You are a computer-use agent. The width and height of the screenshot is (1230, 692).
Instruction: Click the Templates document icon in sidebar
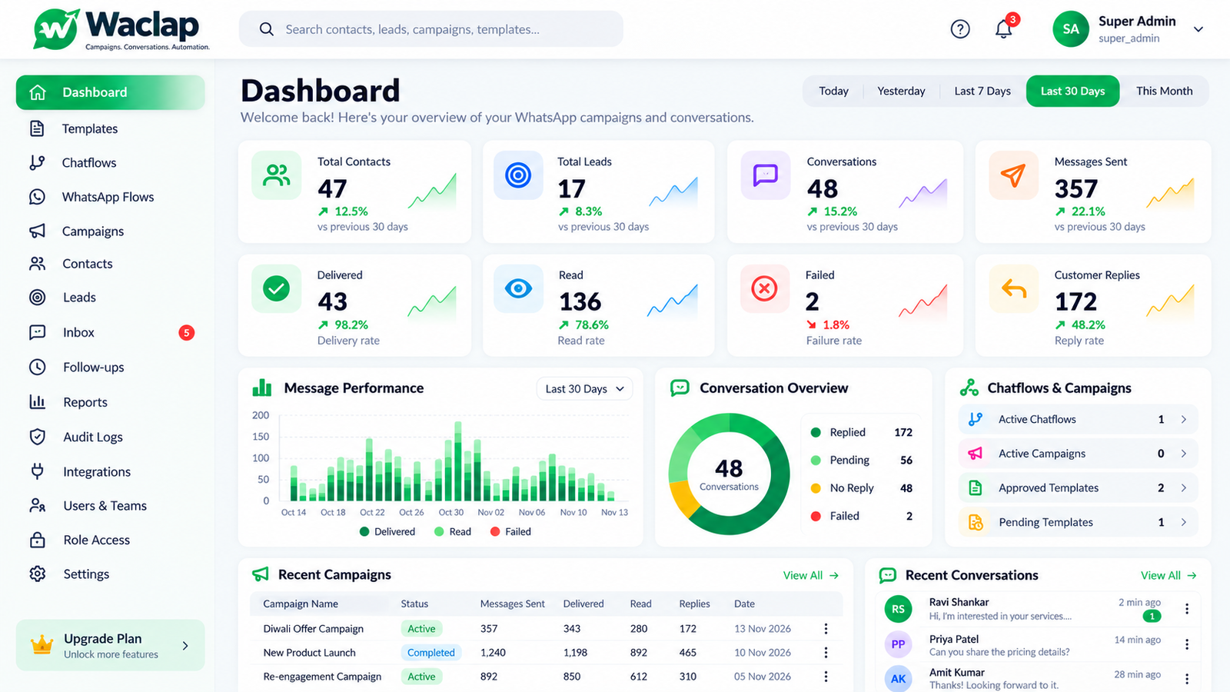[37, 128]
